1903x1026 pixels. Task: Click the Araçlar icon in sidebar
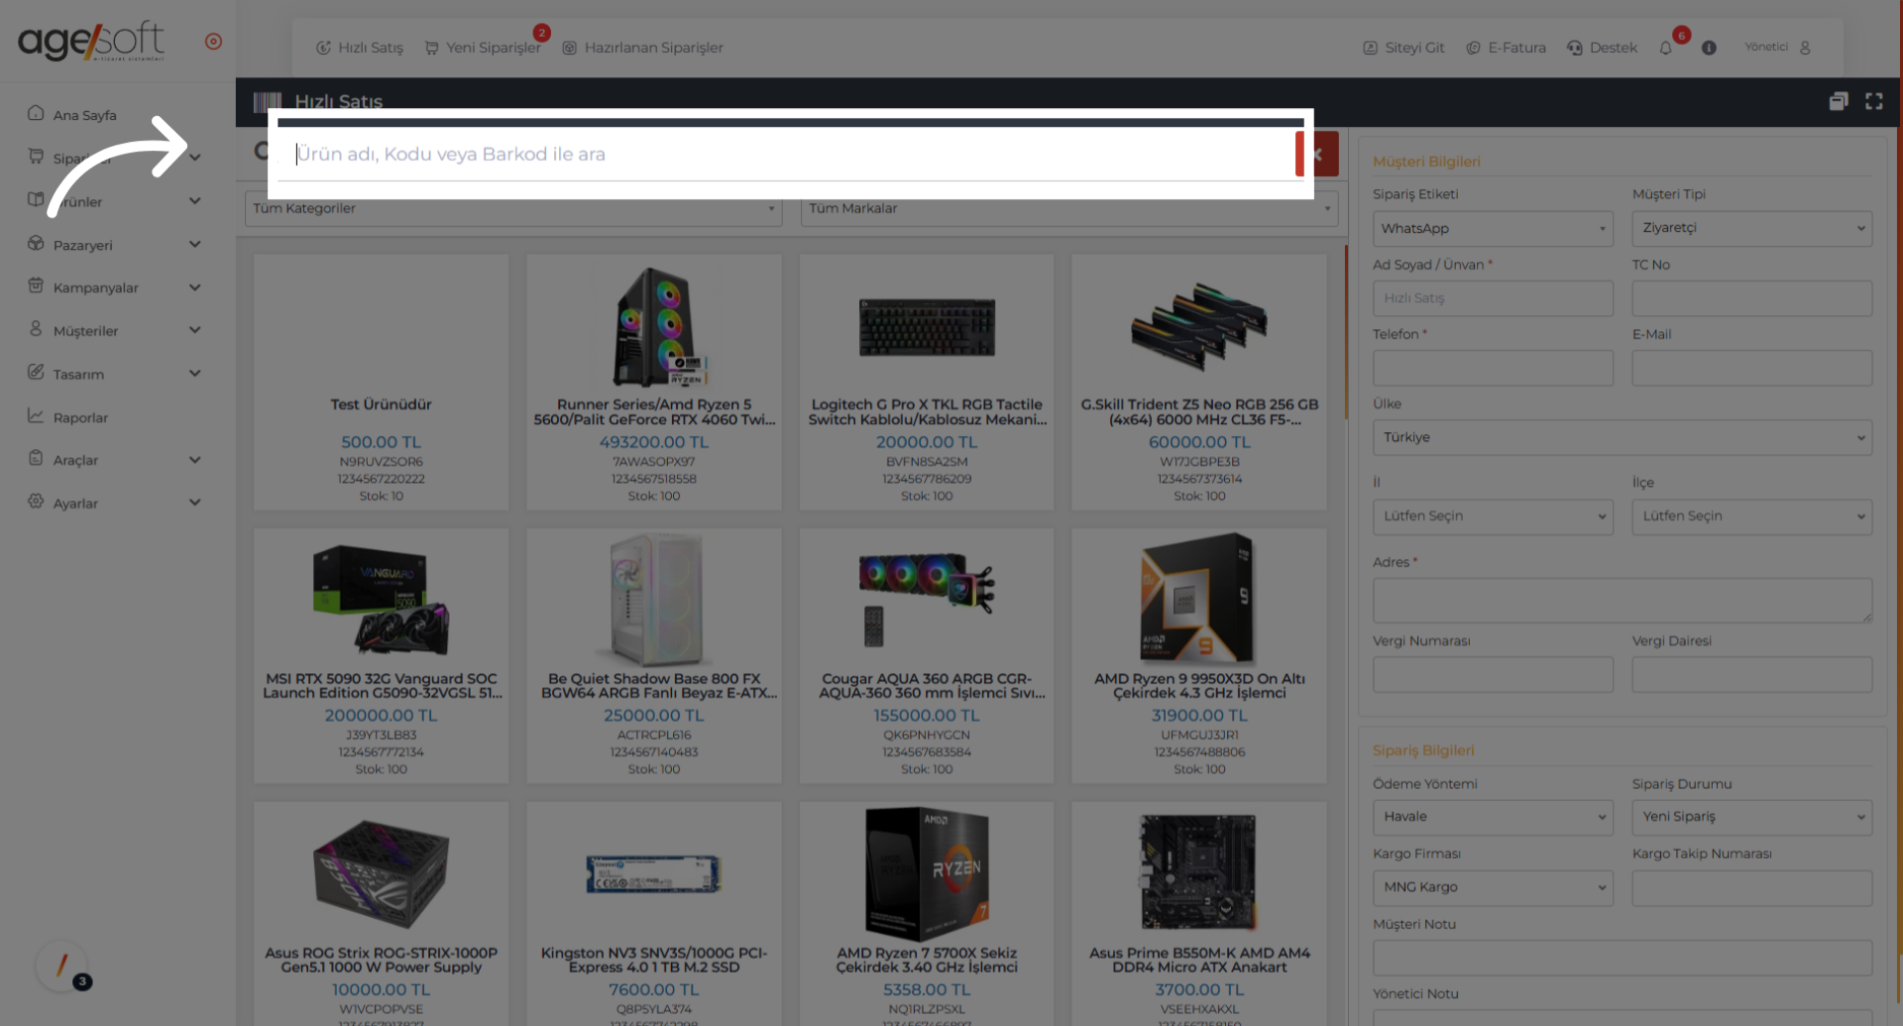coord(36,458)
